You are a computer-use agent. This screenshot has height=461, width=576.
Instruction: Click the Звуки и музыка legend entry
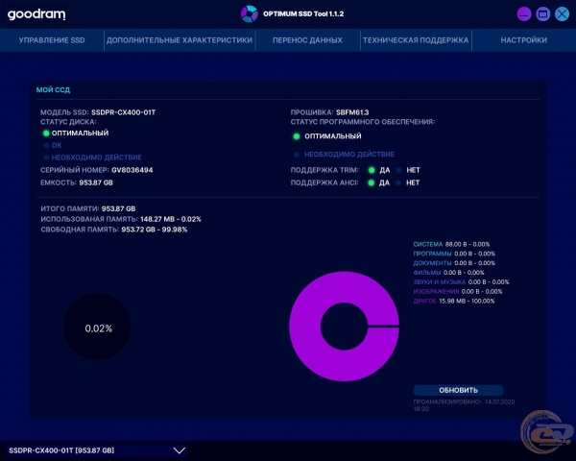461,282
